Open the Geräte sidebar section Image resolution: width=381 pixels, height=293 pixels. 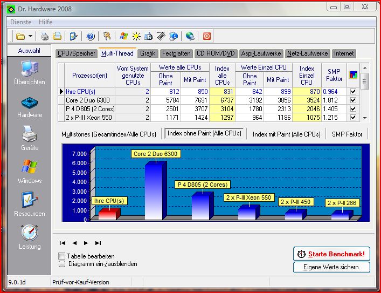pyautogui.click(x=30, y=138)
